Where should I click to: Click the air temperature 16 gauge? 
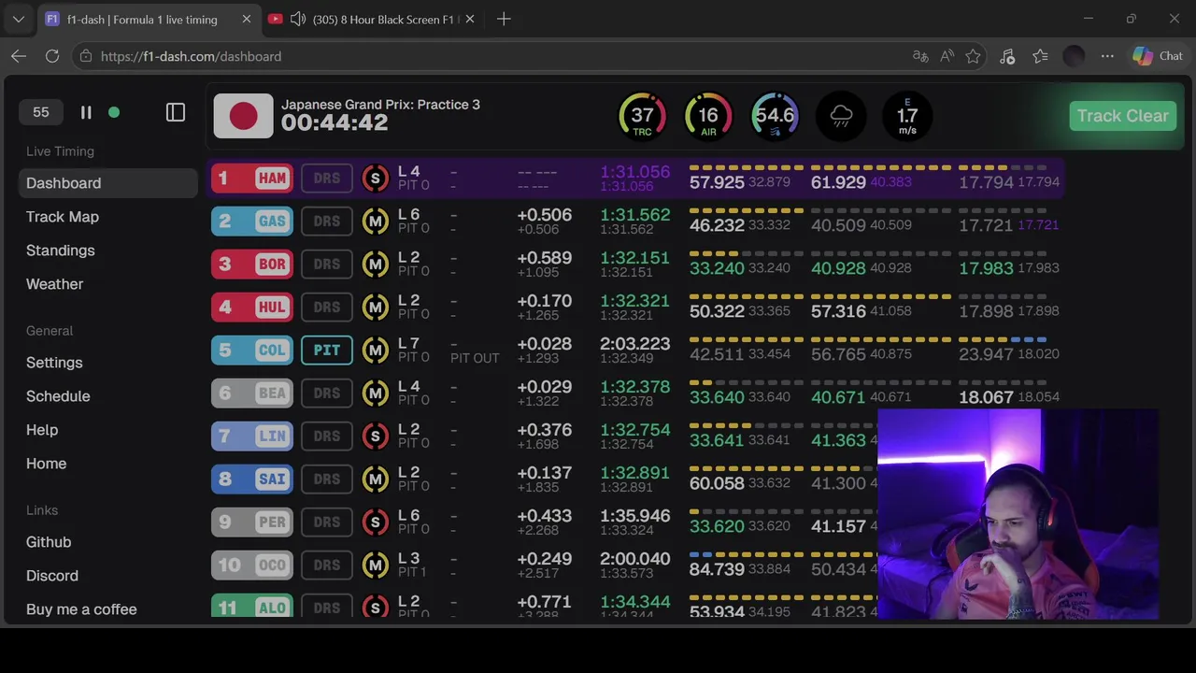pyautogui.click(x=708, y=116)
